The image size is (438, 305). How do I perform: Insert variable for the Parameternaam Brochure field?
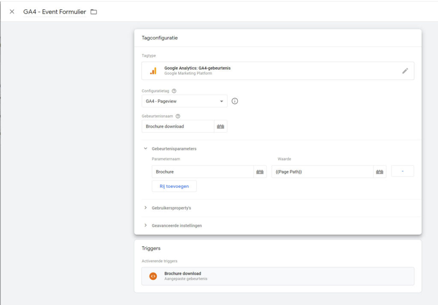[260, 172]
